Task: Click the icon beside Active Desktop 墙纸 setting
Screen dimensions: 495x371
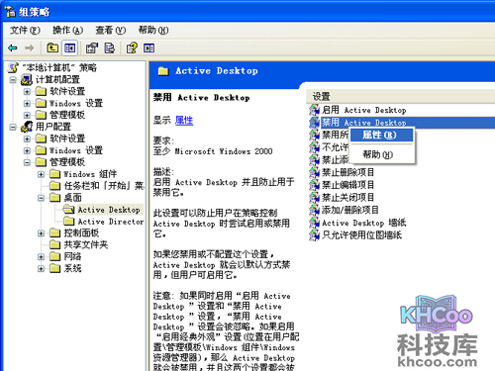Action: click(314, 223)
